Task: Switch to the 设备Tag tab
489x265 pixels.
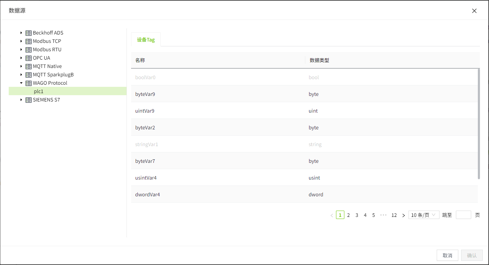Action: coord(146,40)
